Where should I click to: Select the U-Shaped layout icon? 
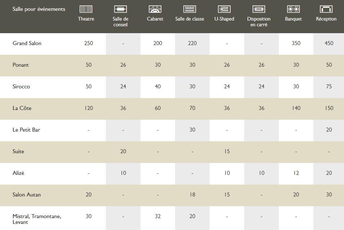pos(224,9)
